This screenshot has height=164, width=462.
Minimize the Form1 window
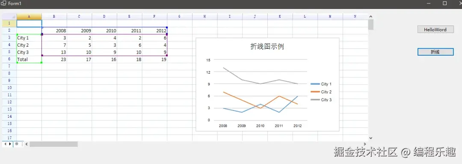(429, 3)
